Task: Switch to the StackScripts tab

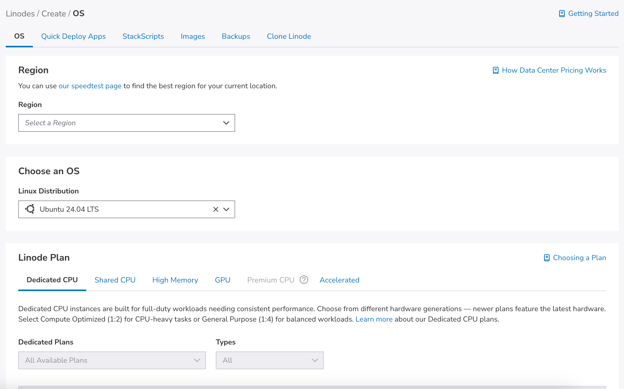Action: (143, 36)
